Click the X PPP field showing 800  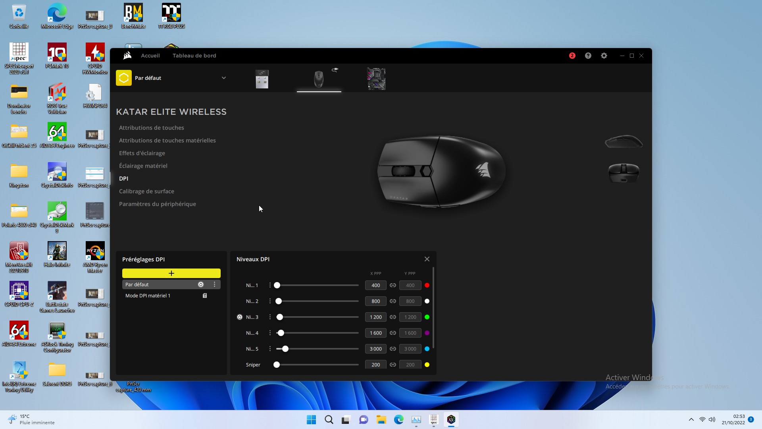pos(376,301)
